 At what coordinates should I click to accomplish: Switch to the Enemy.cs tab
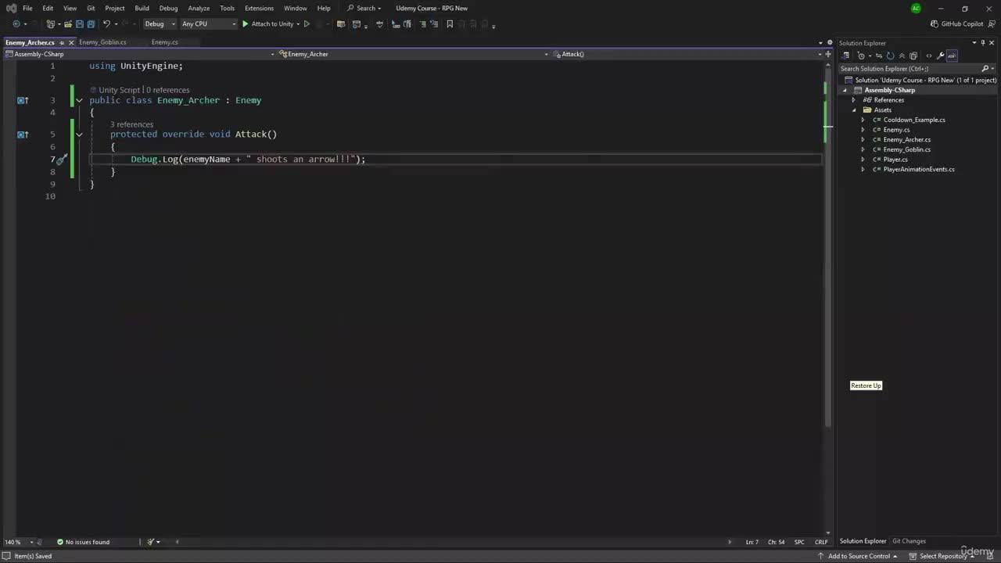tap(164, 42)
